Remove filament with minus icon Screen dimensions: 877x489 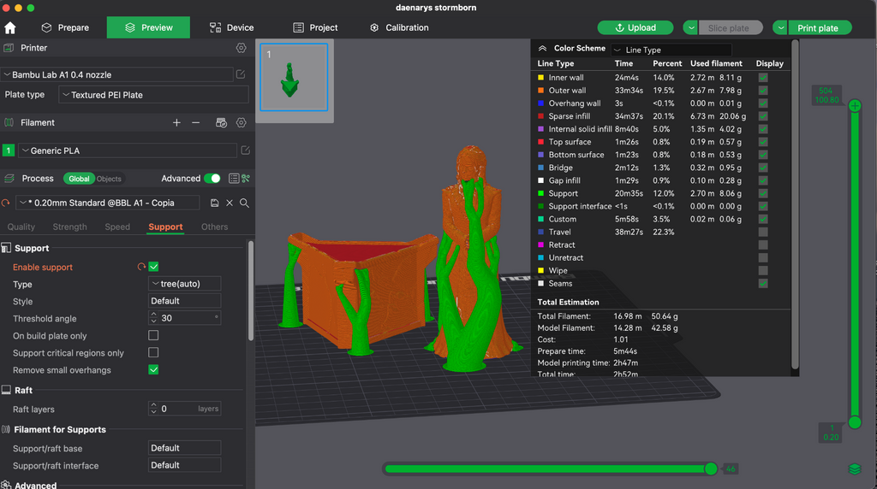pyautogui.click(x=196, y=122)
